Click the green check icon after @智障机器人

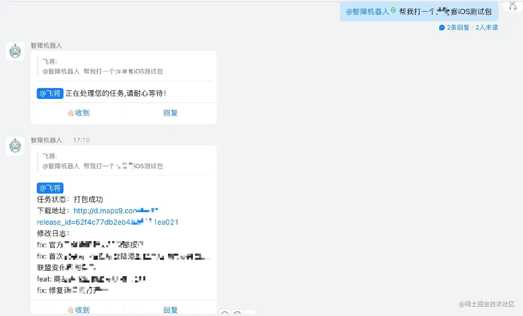pos(393,10)
